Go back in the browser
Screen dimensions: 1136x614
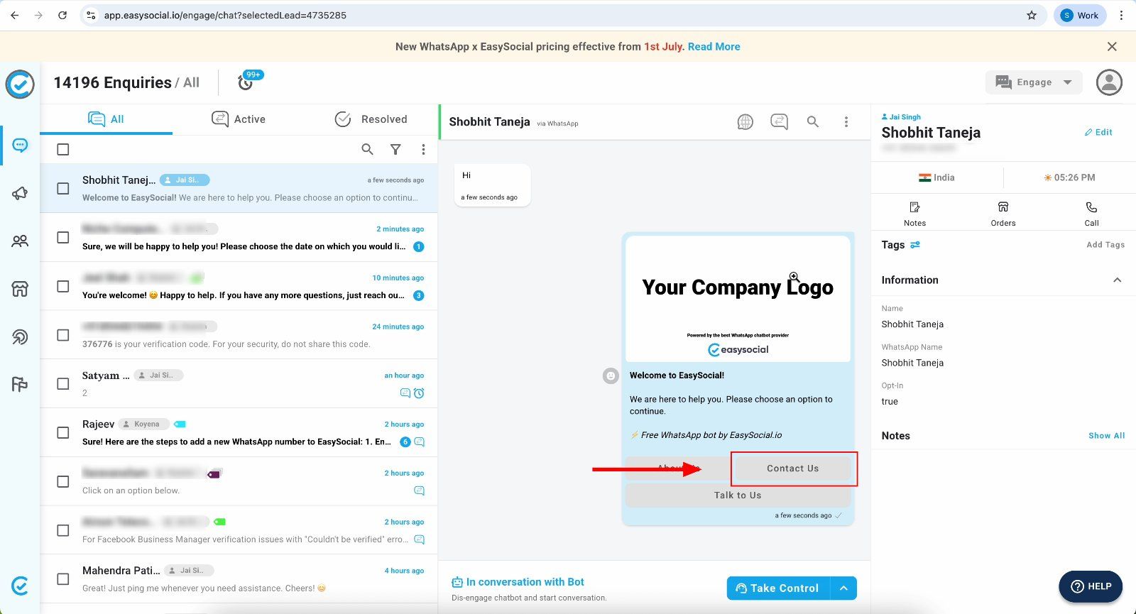(x=14, y=15)
